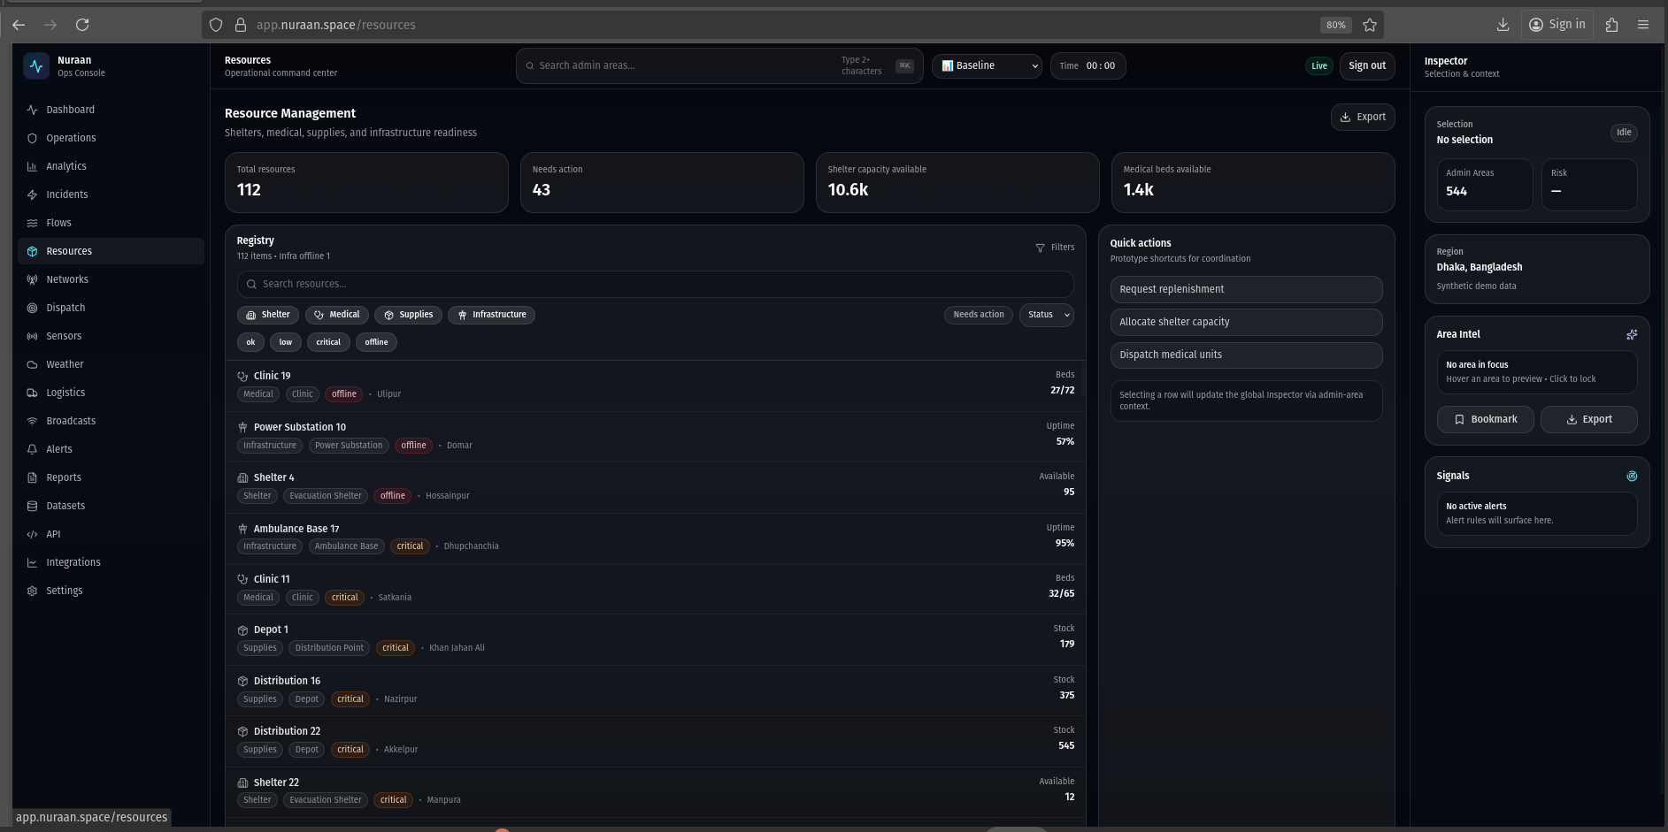This screenshot has width=1668, height=832.
Task: Enable the critical status filter chip
Action: click(x=328, y=342)
